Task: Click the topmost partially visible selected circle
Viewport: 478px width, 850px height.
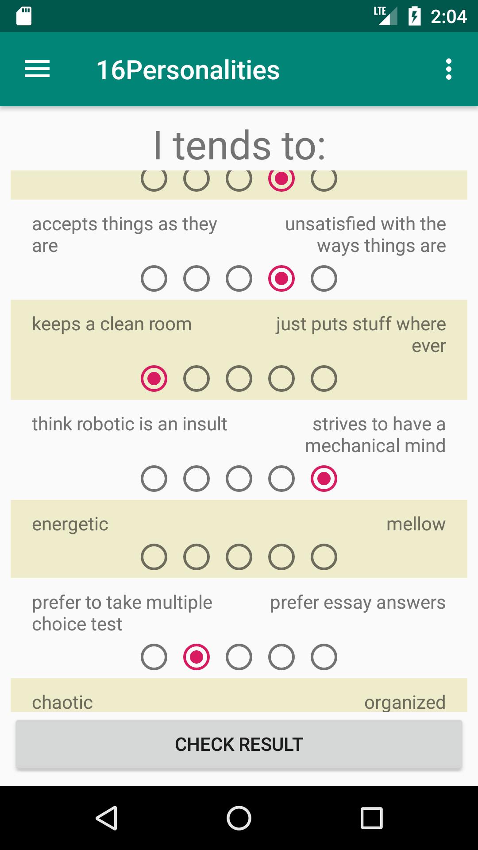Action: pyautogui.click(x=281, y=179)
